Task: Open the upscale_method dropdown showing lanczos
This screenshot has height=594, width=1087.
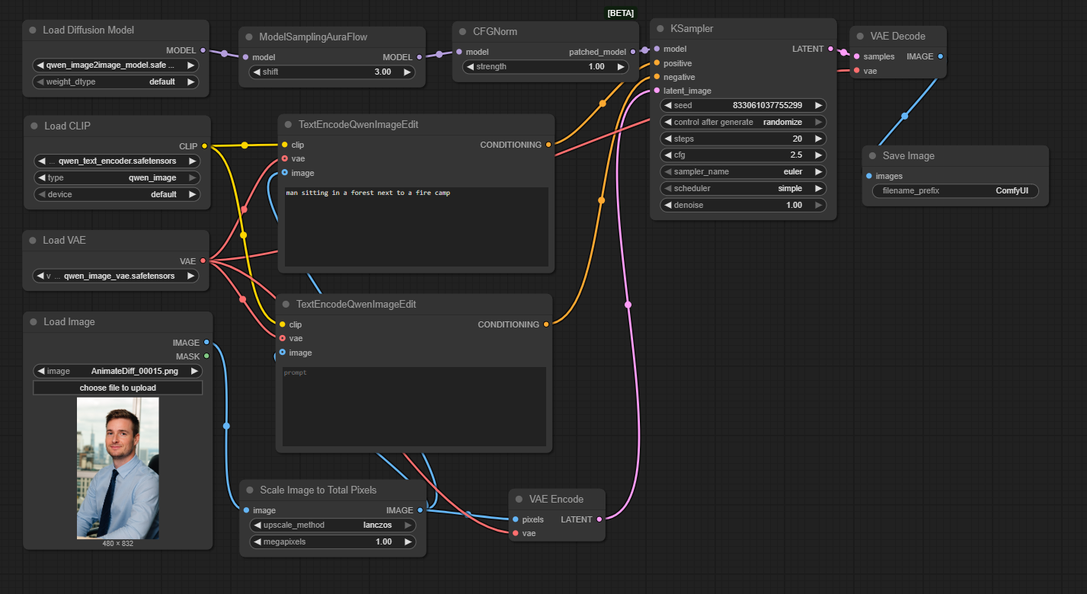Action: [x=333, y=525]
